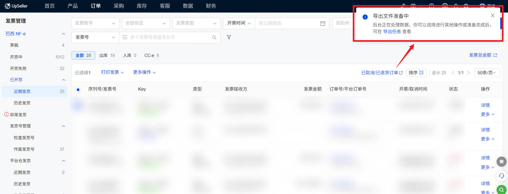The height and width of the screenshot is (194, 508).
Task: Click the magnifier in invoice number search
Action: [x=214, y=37]
